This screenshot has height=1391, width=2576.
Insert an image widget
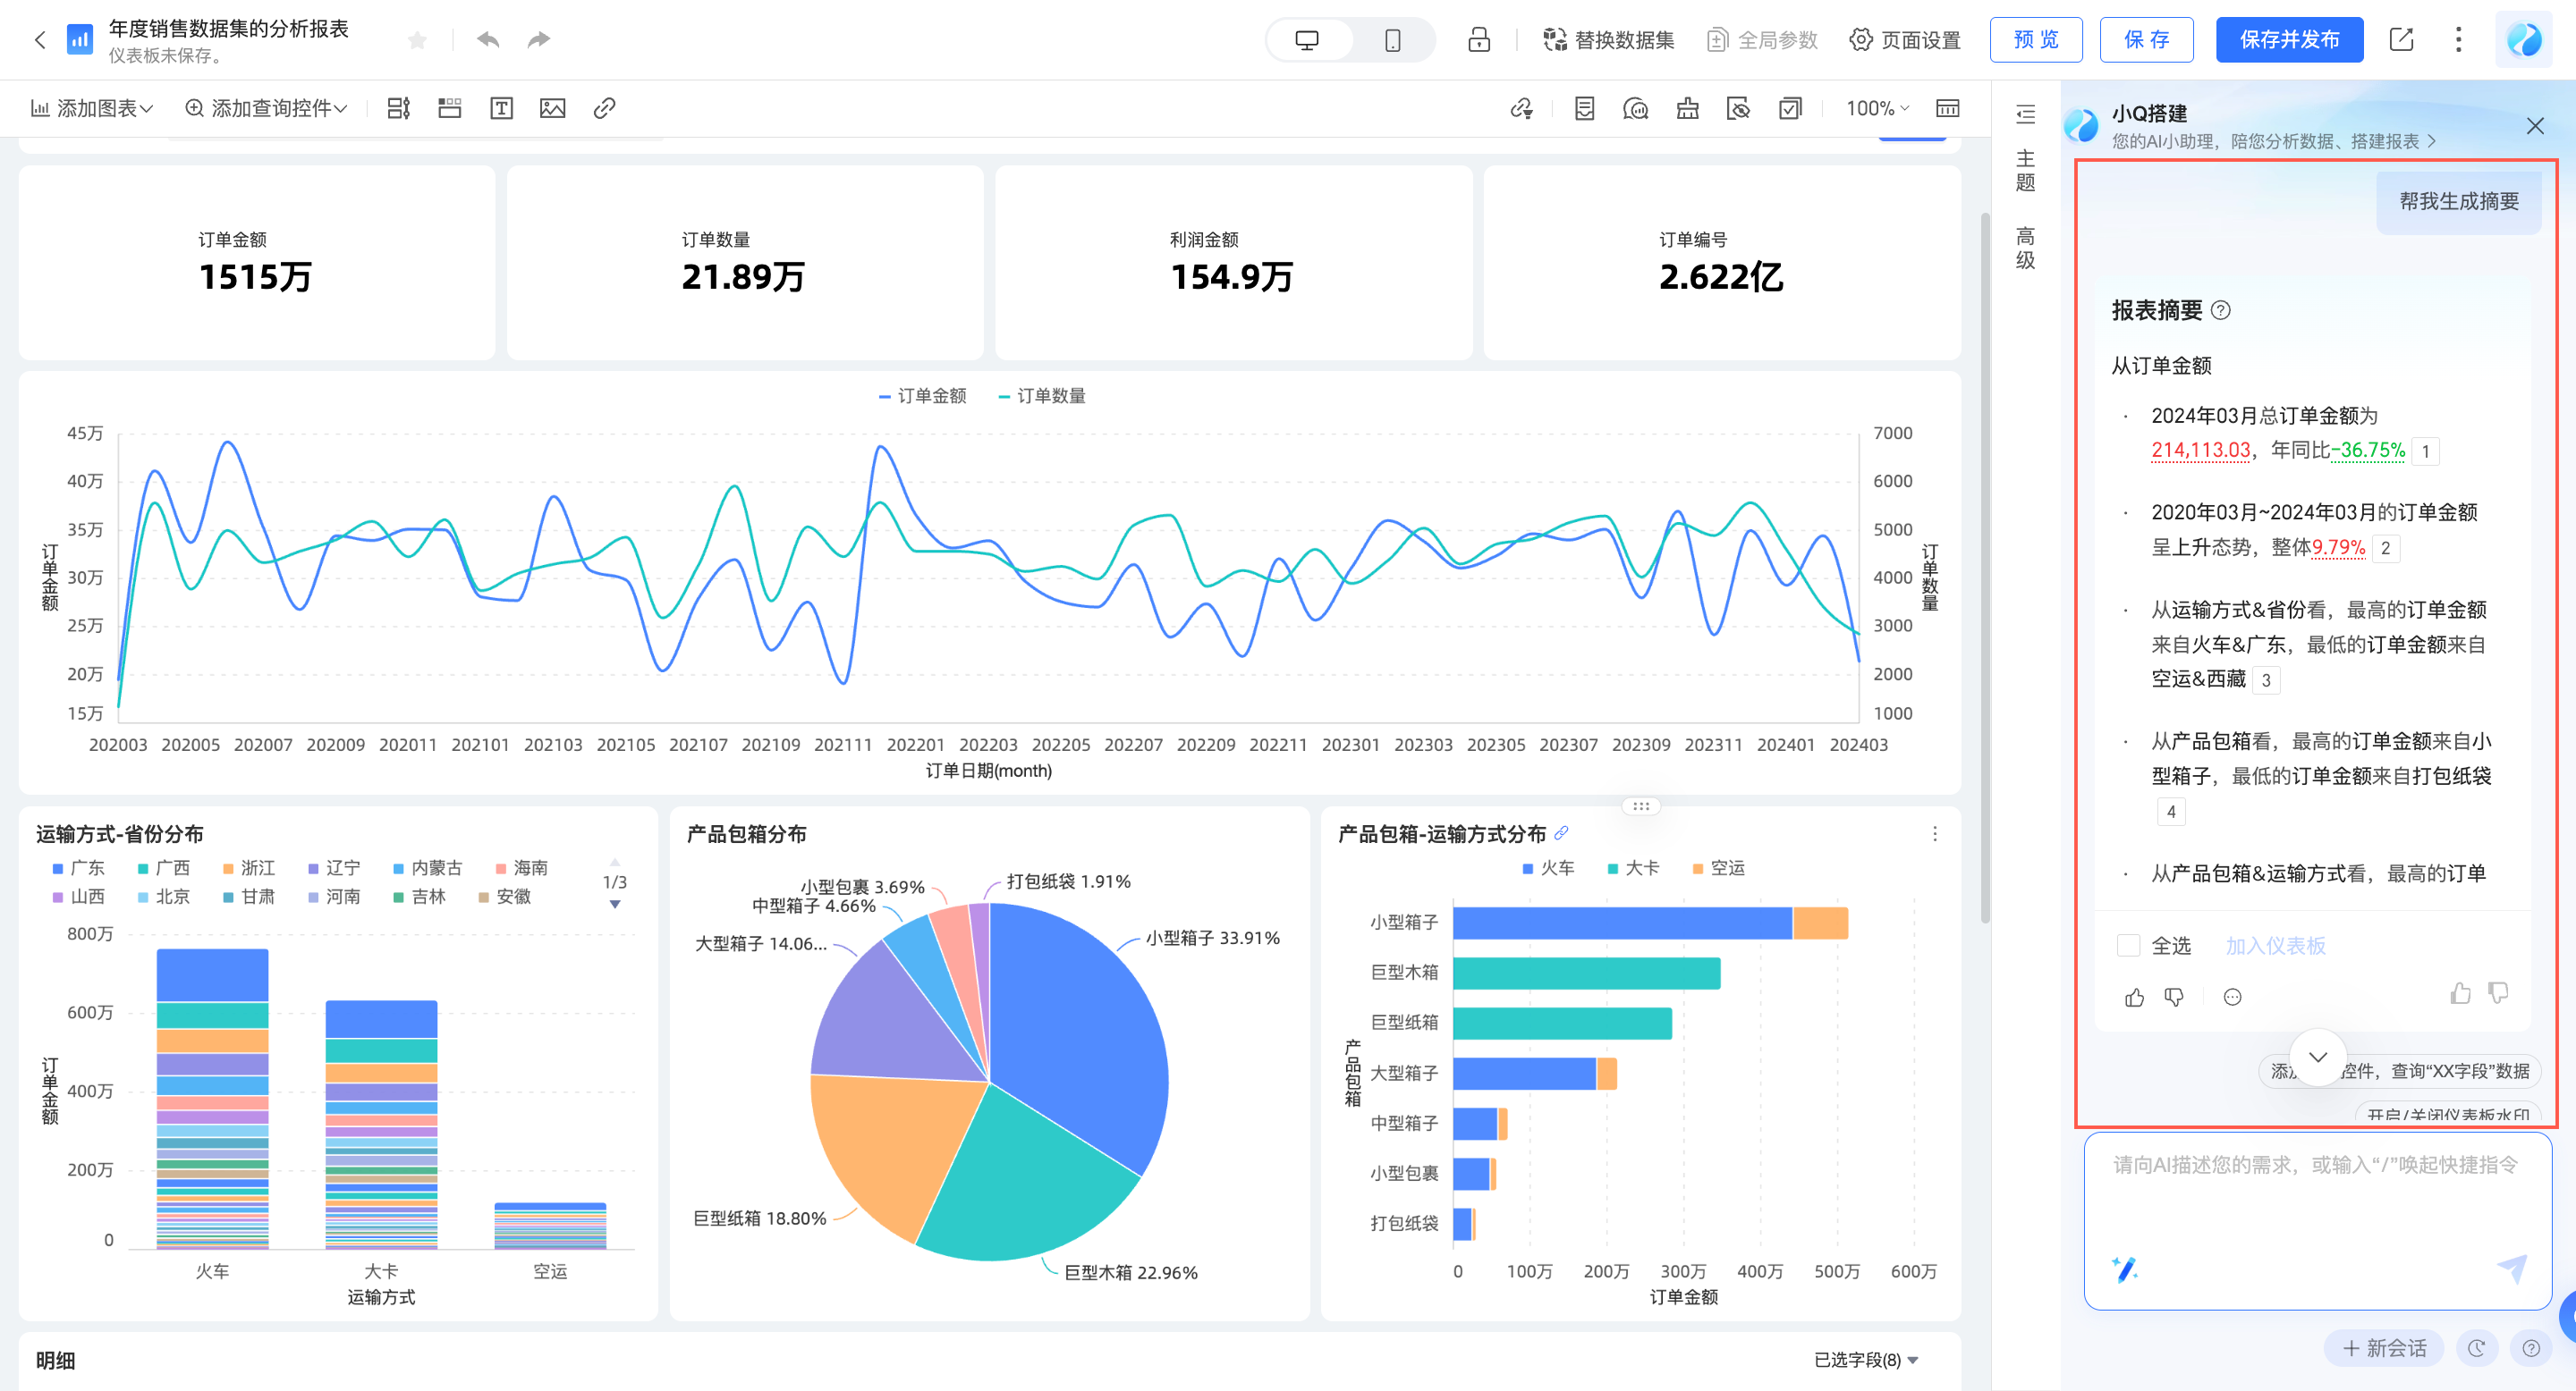pyautogui.click(x=552, y=108)
